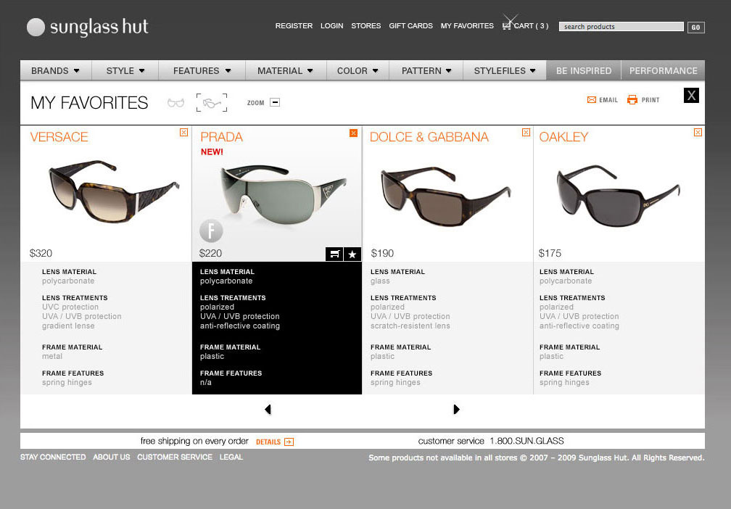Click the search products field
731x509 pixels.
click(621, 27)
